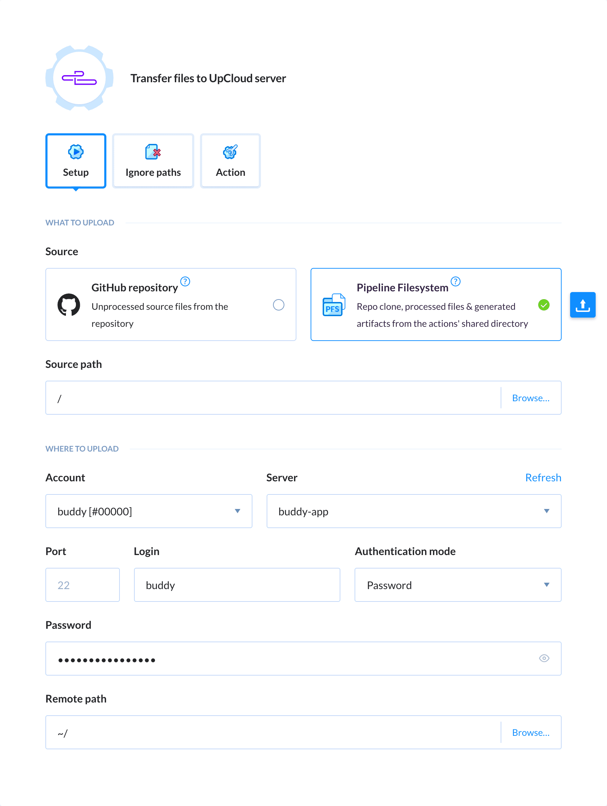Open the Pipeline Filesystem help tooltip
This screenshot has width=607, height=806.
455,281
